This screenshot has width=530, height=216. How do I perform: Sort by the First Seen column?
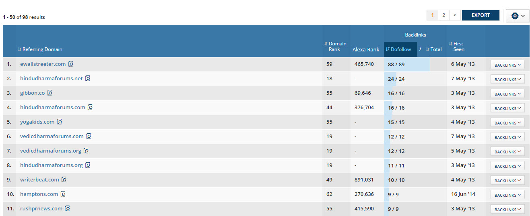456,46
